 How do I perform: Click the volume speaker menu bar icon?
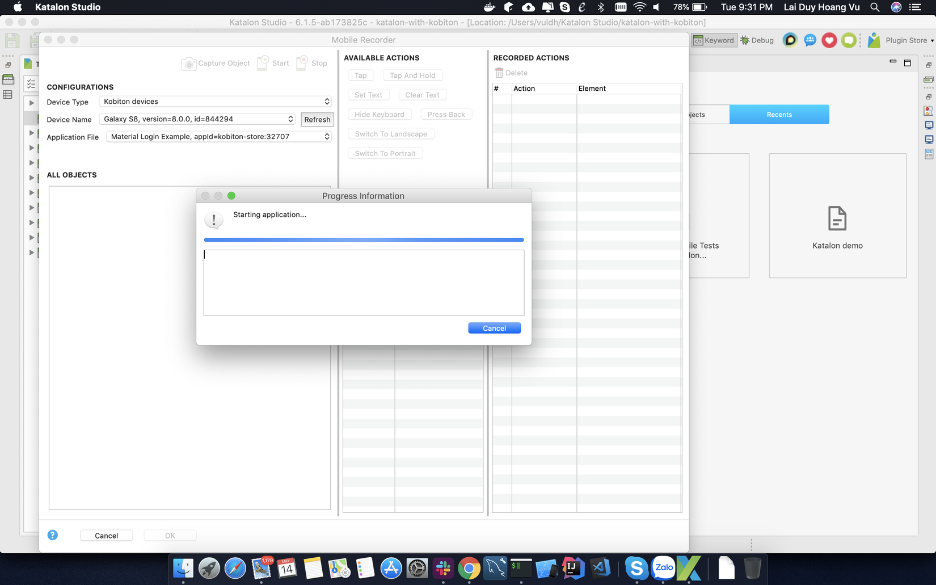(657, 7)
